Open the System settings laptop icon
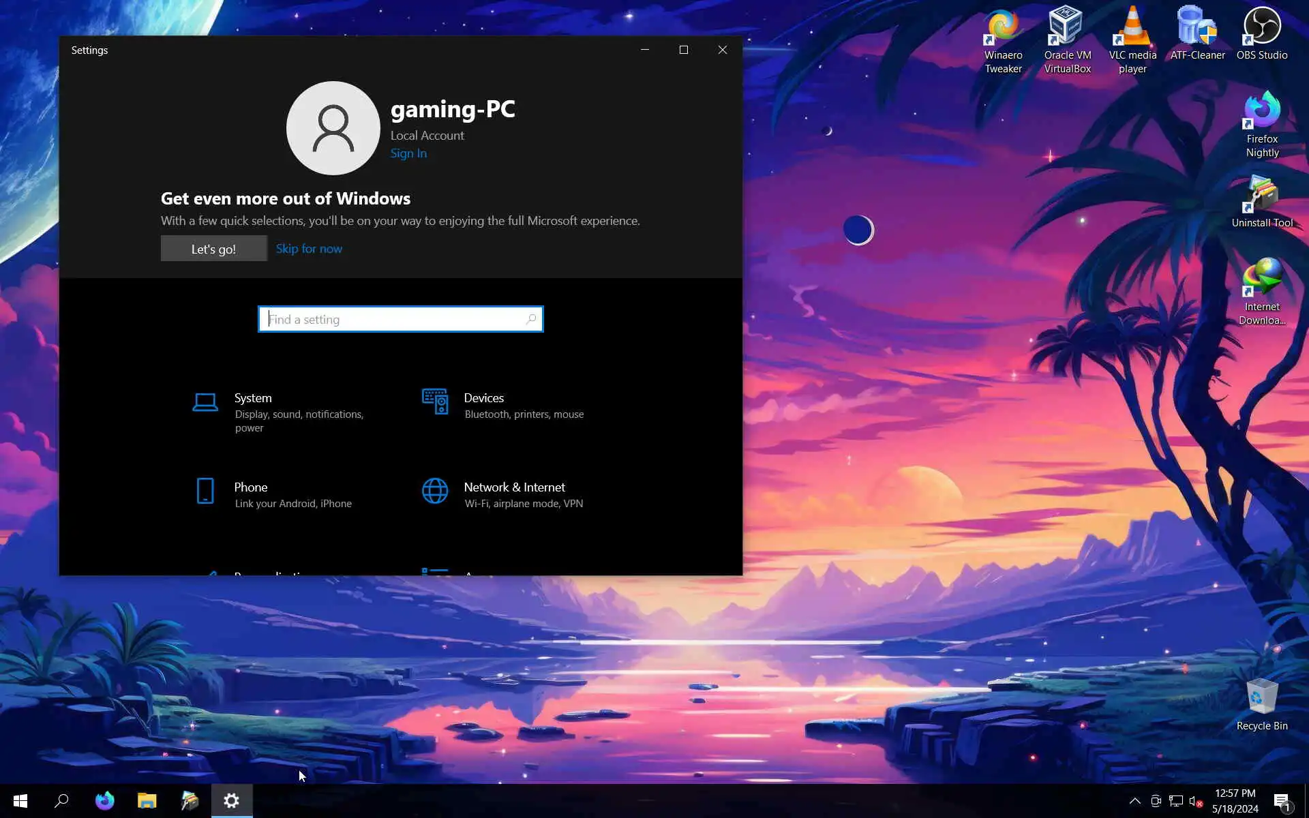The width and height of the screenshot is (1309, 818). pos(205,402)
